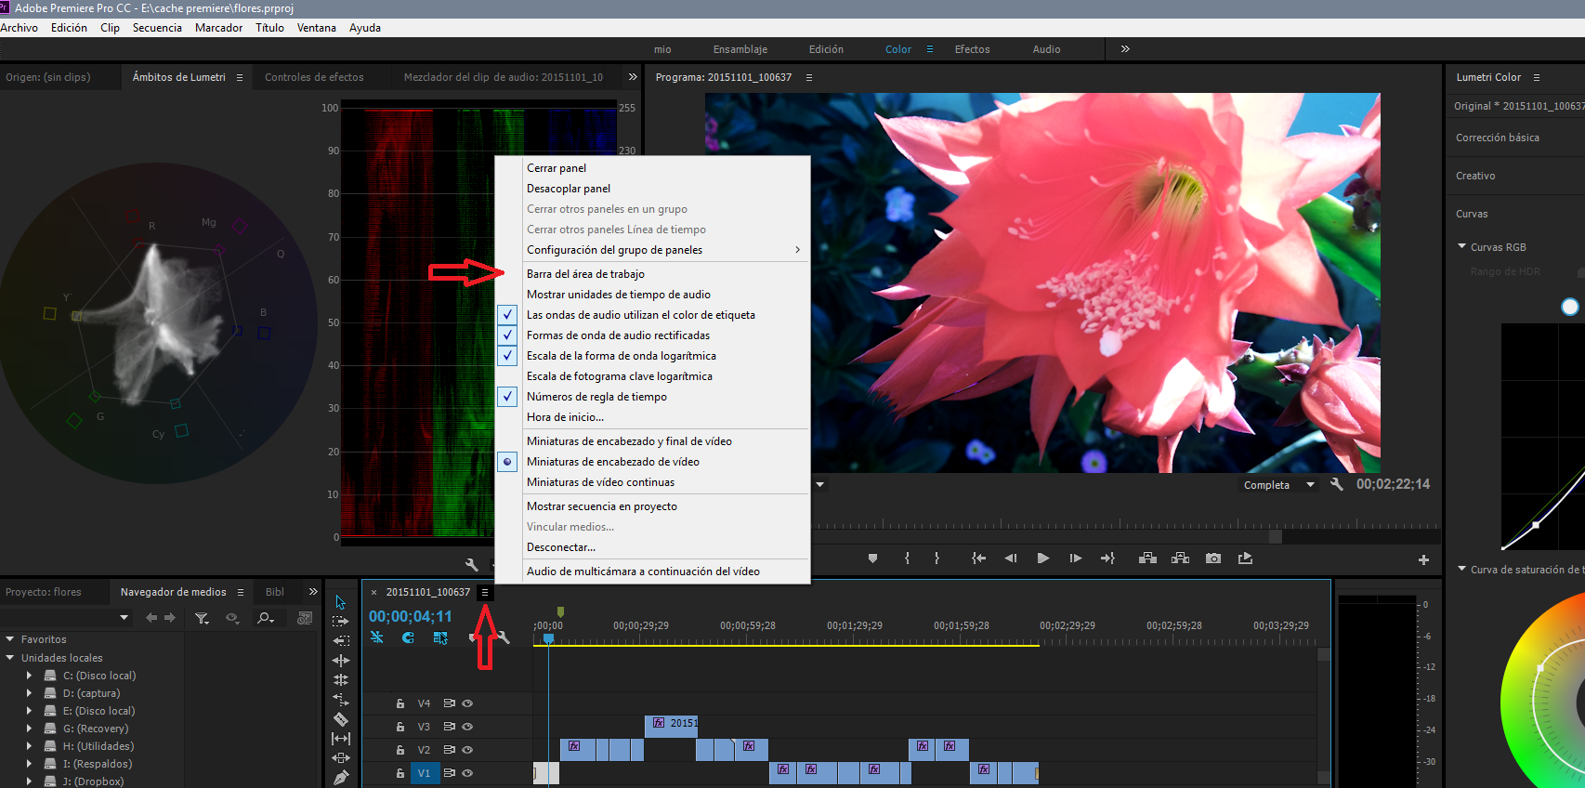Image resolution: width=1585 pixels, height=788 pixels.
Task: Toggle V2 track output eye
Action: click(x=467, y=750)
